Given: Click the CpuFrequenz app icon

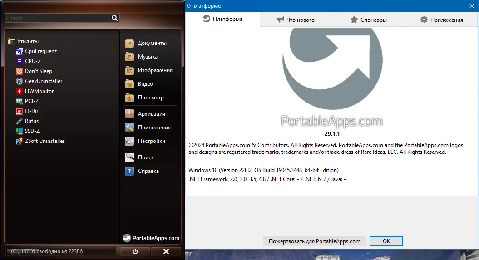Looking at the screenshot, I should click(19, 51).
